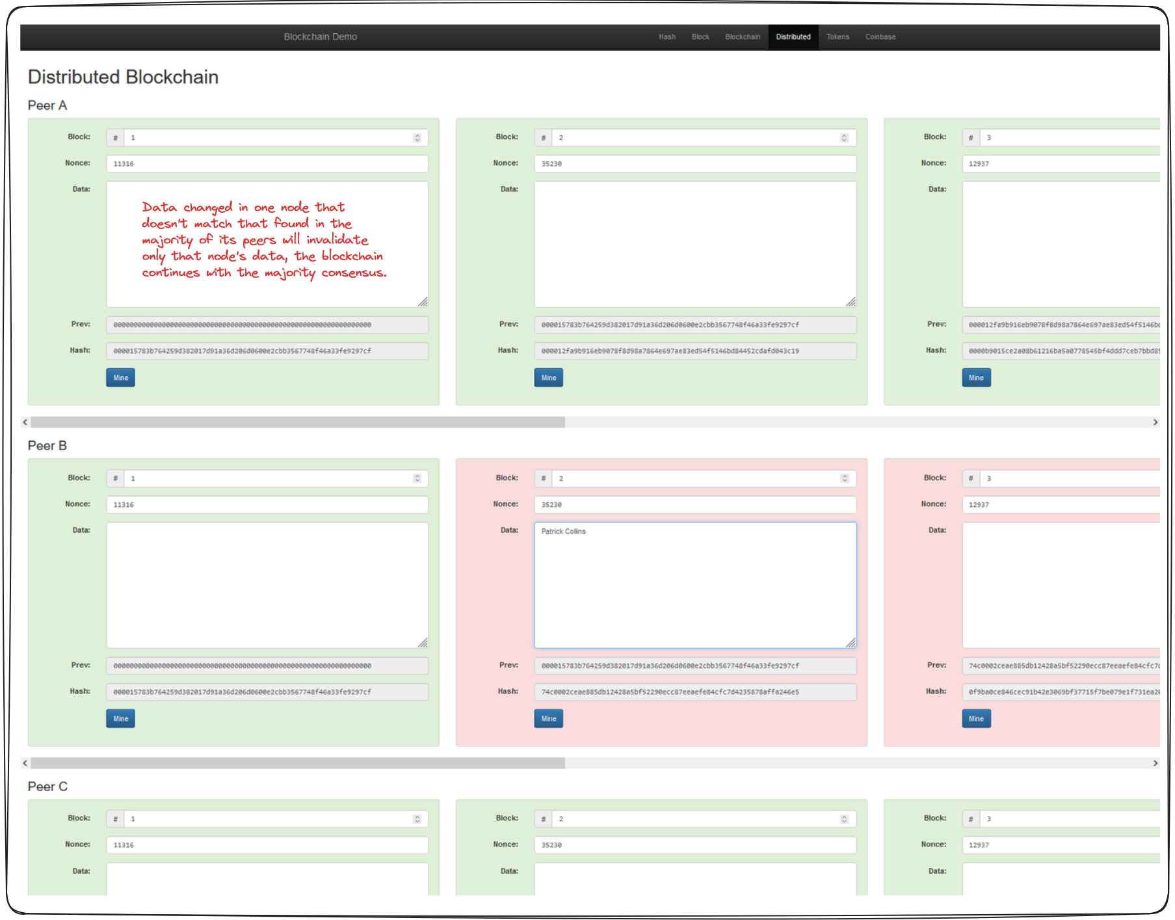
Task: Mine Peer B invalid block 2
Action: (548, 719)
